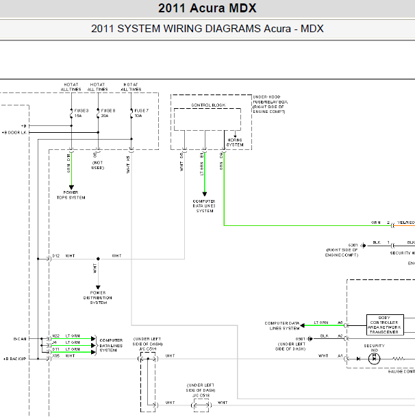Image resolution: width=415 pixels, height=417 pixels.
Task: Click the Power Tops System label
Action: tap(71, 195)
